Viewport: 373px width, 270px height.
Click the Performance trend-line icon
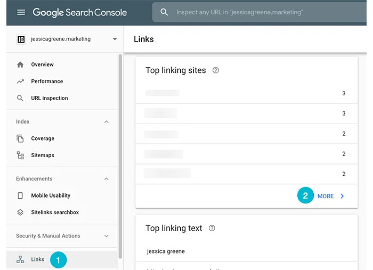pos(20,81)
